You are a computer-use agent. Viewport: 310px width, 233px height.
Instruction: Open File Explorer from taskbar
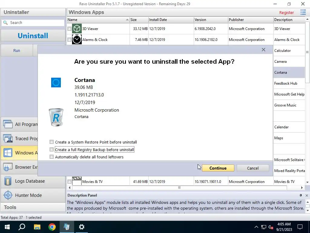point(37,227)
